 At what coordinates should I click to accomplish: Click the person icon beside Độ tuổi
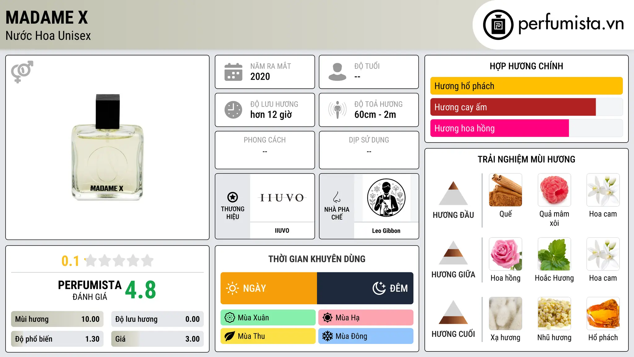[x=337, y=72]
